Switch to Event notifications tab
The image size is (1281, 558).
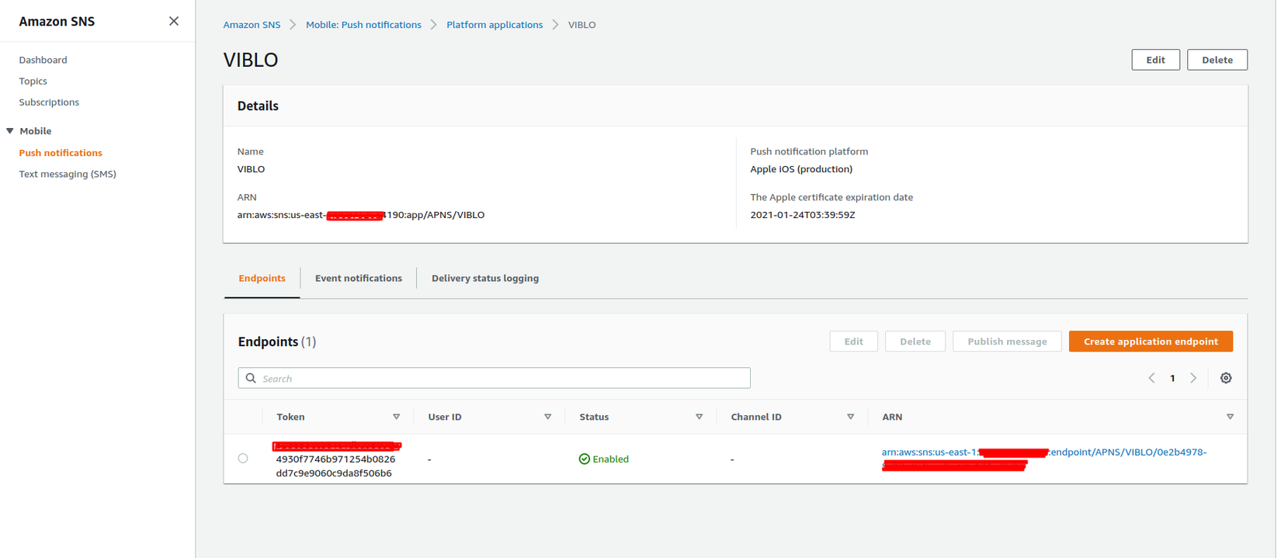click(358, 278)
